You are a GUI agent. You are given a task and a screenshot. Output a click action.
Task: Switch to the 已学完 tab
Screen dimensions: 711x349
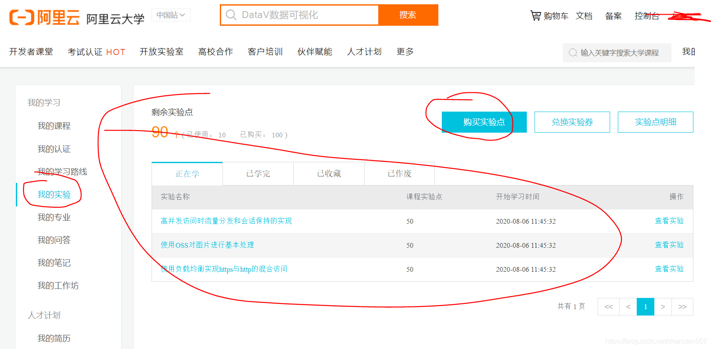258,174
